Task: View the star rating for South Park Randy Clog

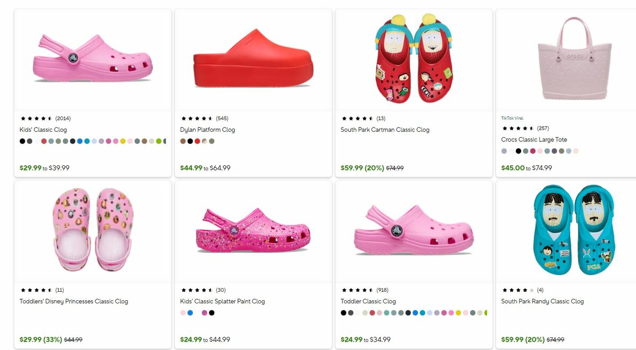Action: [518, 290]
